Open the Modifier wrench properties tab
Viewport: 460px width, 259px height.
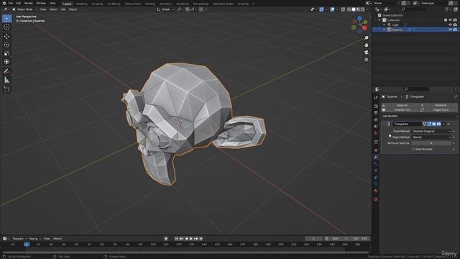[376, 158]
